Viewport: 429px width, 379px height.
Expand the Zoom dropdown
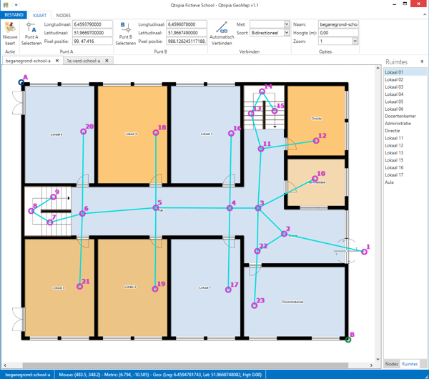click(355, 41)
